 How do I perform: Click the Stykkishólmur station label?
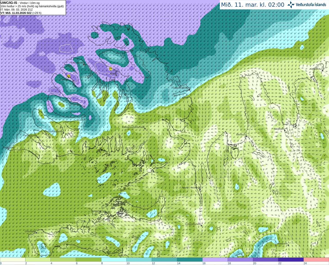click(98, 211)
